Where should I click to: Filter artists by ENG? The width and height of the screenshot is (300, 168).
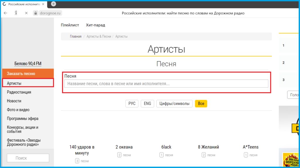click(147, 103)
